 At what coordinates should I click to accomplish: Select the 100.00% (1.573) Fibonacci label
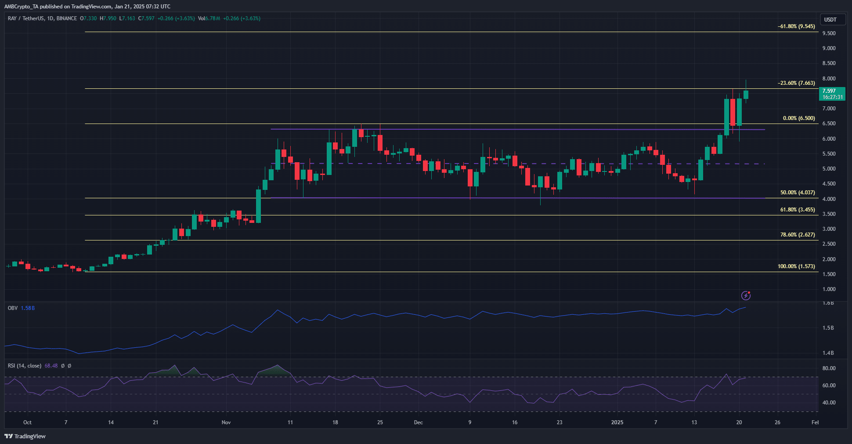tap(796, 266)
